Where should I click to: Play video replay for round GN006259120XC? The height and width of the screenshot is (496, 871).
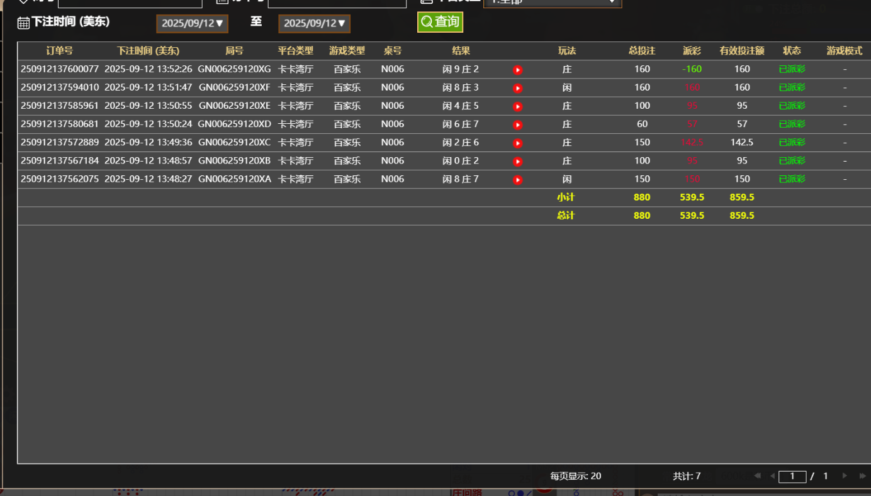[x=517, y=143]
